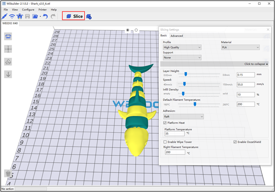275x192 pixels.
Task: Open the Material PLA dropdown
Action: tap(240, 47)
